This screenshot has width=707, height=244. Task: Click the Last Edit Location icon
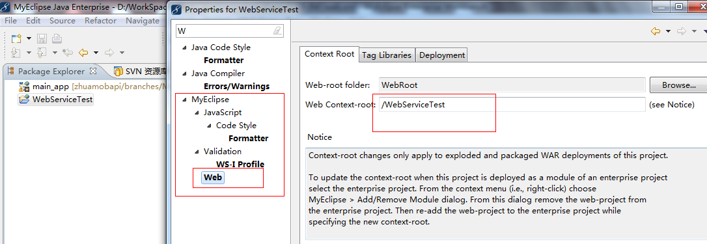68,53
